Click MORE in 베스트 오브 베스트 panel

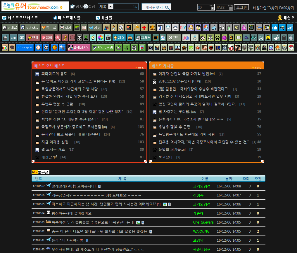pos(139,68)
